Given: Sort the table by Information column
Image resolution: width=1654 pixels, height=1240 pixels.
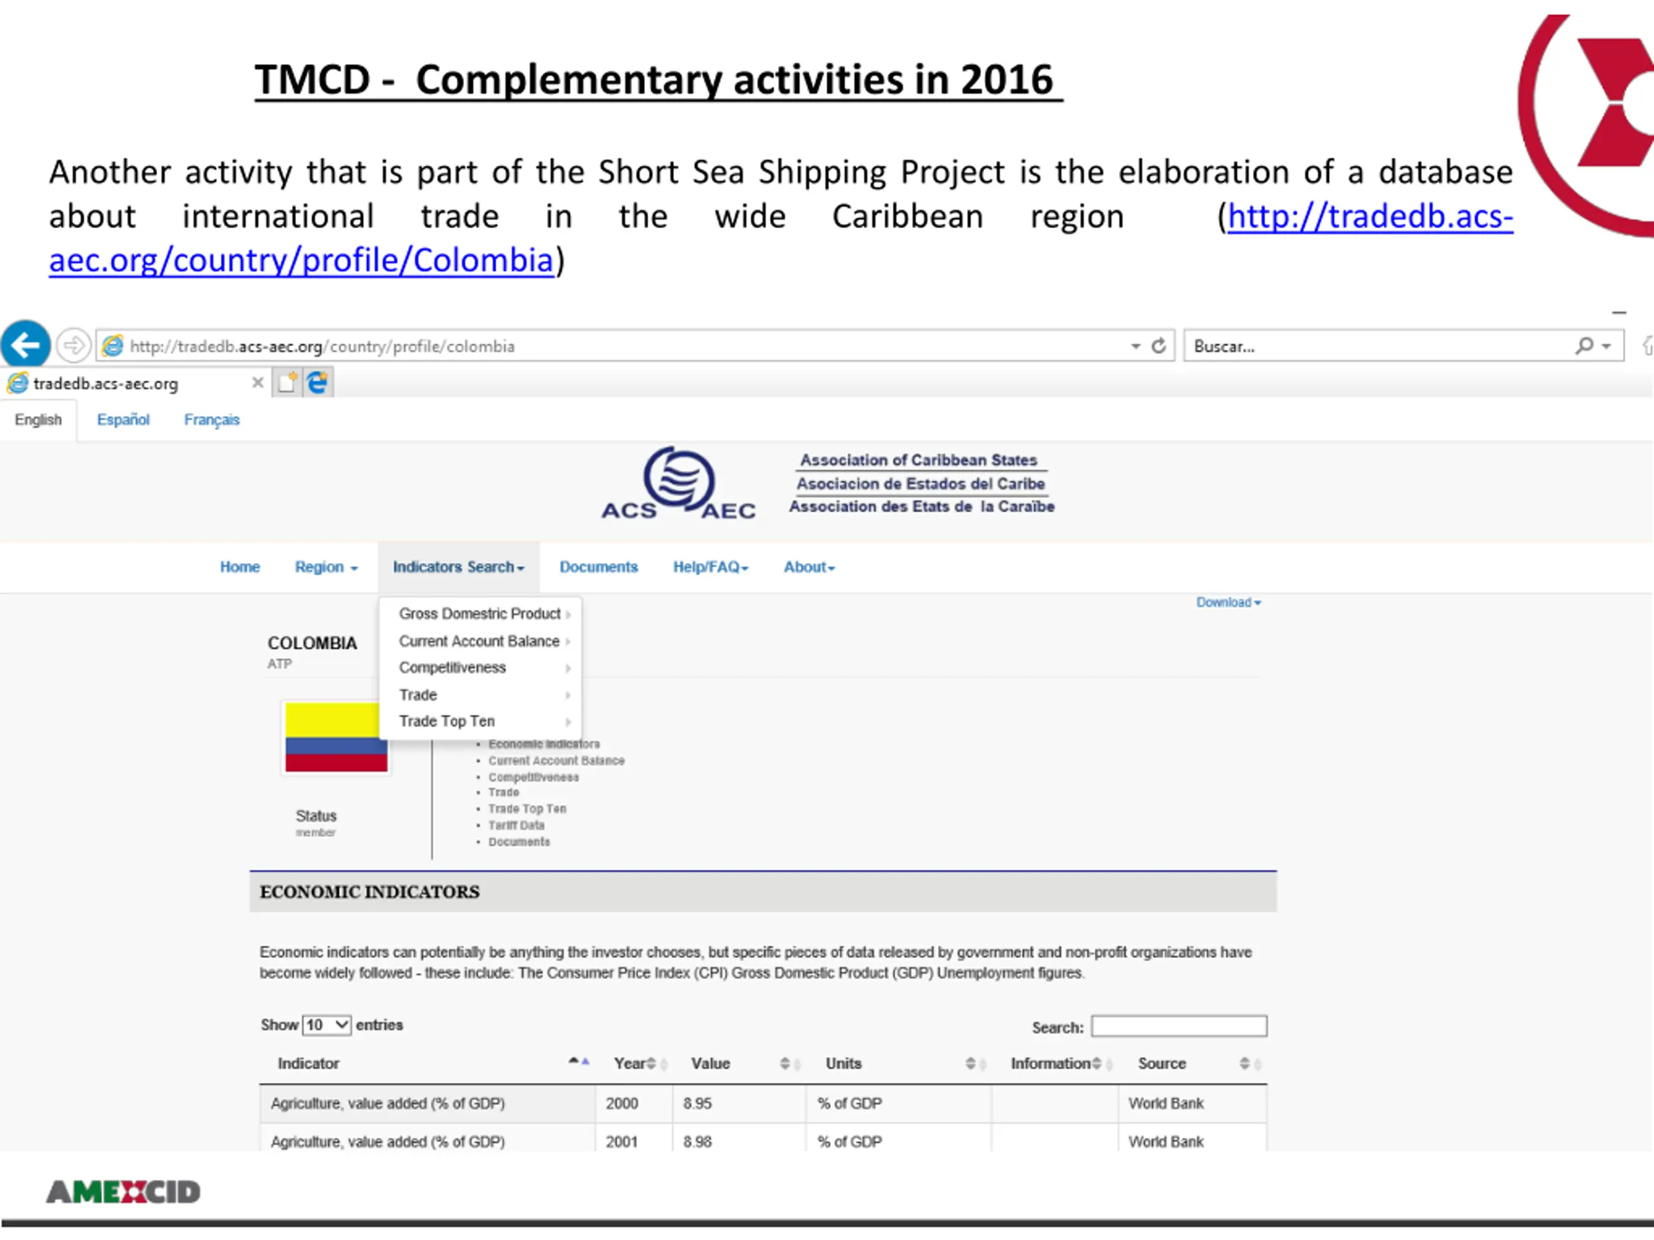Looking at the screenshot, I should (x=1054, y=1063).
